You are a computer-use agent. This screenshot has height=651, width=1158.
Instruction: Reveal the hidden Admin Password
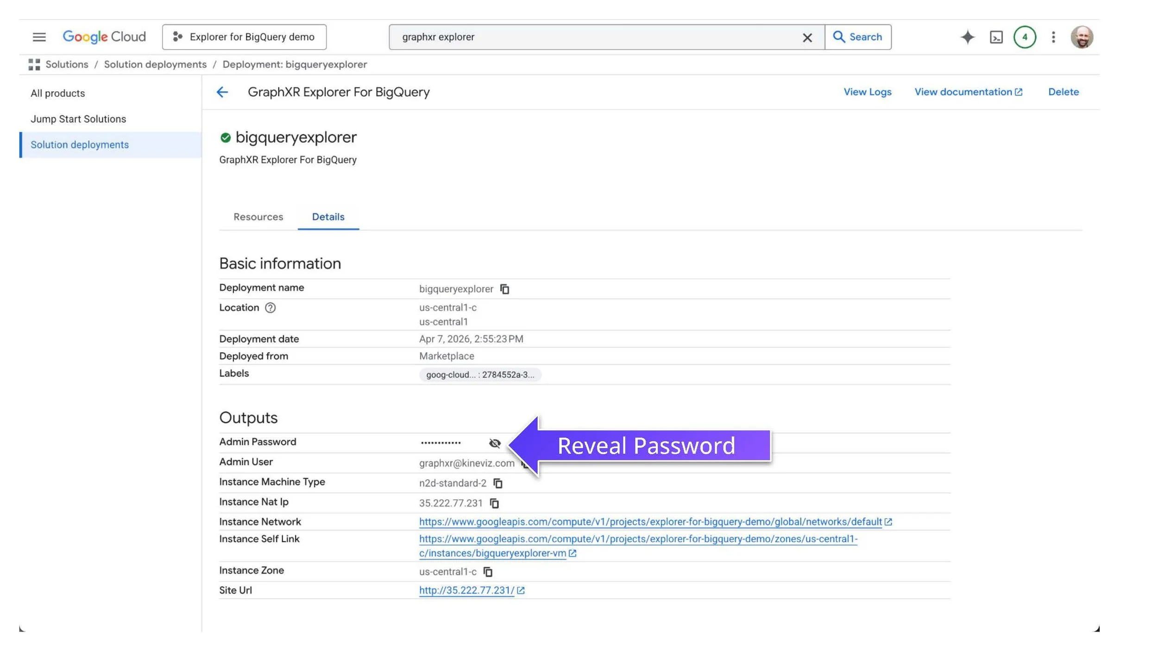(494, 443)
